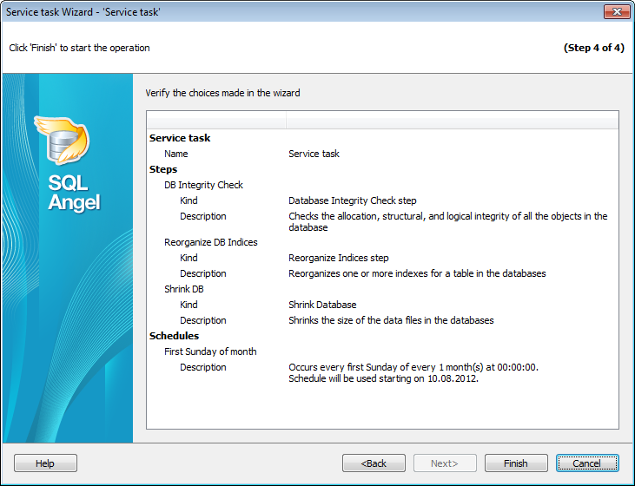
Task: Select the DB Integrity Check step
Action: pos(382,185)
